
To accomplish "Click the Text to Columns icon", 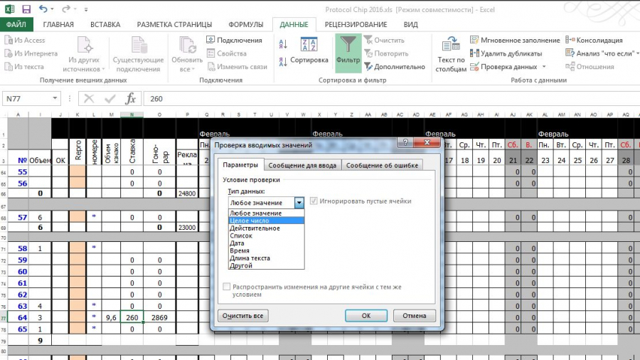I will point(451,44).
